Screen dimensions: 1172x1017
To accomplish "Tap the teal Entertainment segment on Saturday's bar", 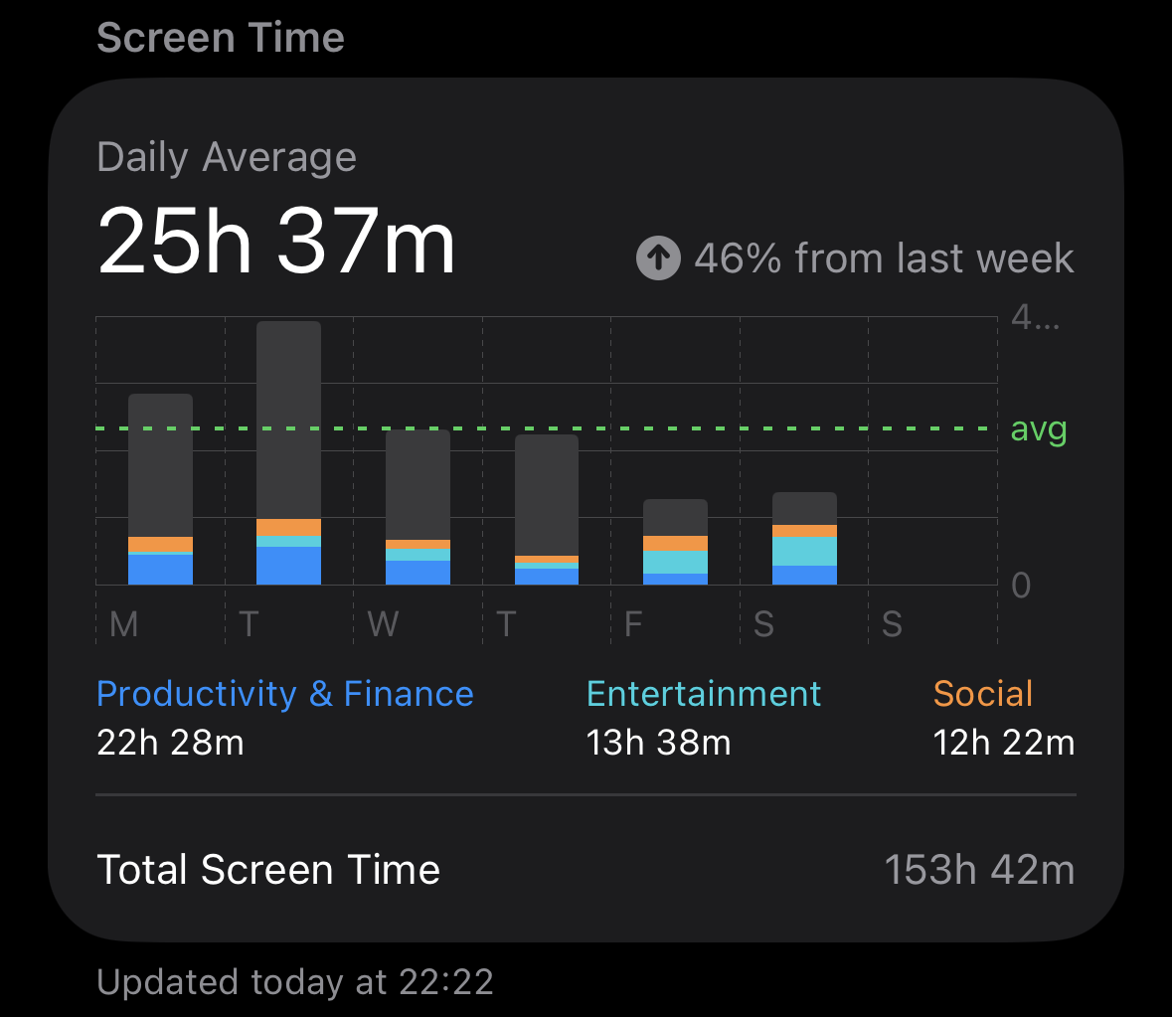I will pos(804,551).
